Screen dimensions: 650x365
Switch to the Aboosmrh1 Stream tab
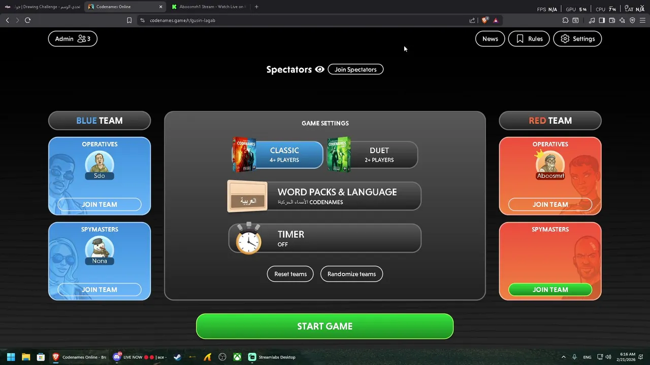[208, 7]
